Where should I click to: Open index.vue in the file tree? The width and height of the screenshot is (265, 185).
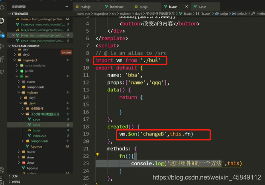coord(40,136)
